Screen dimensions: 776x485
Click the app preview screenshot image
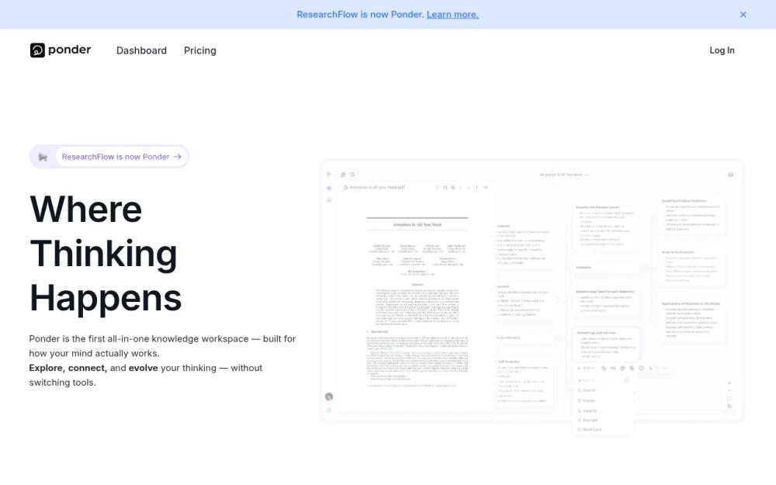pyautogui.click(x=531, y=297)
